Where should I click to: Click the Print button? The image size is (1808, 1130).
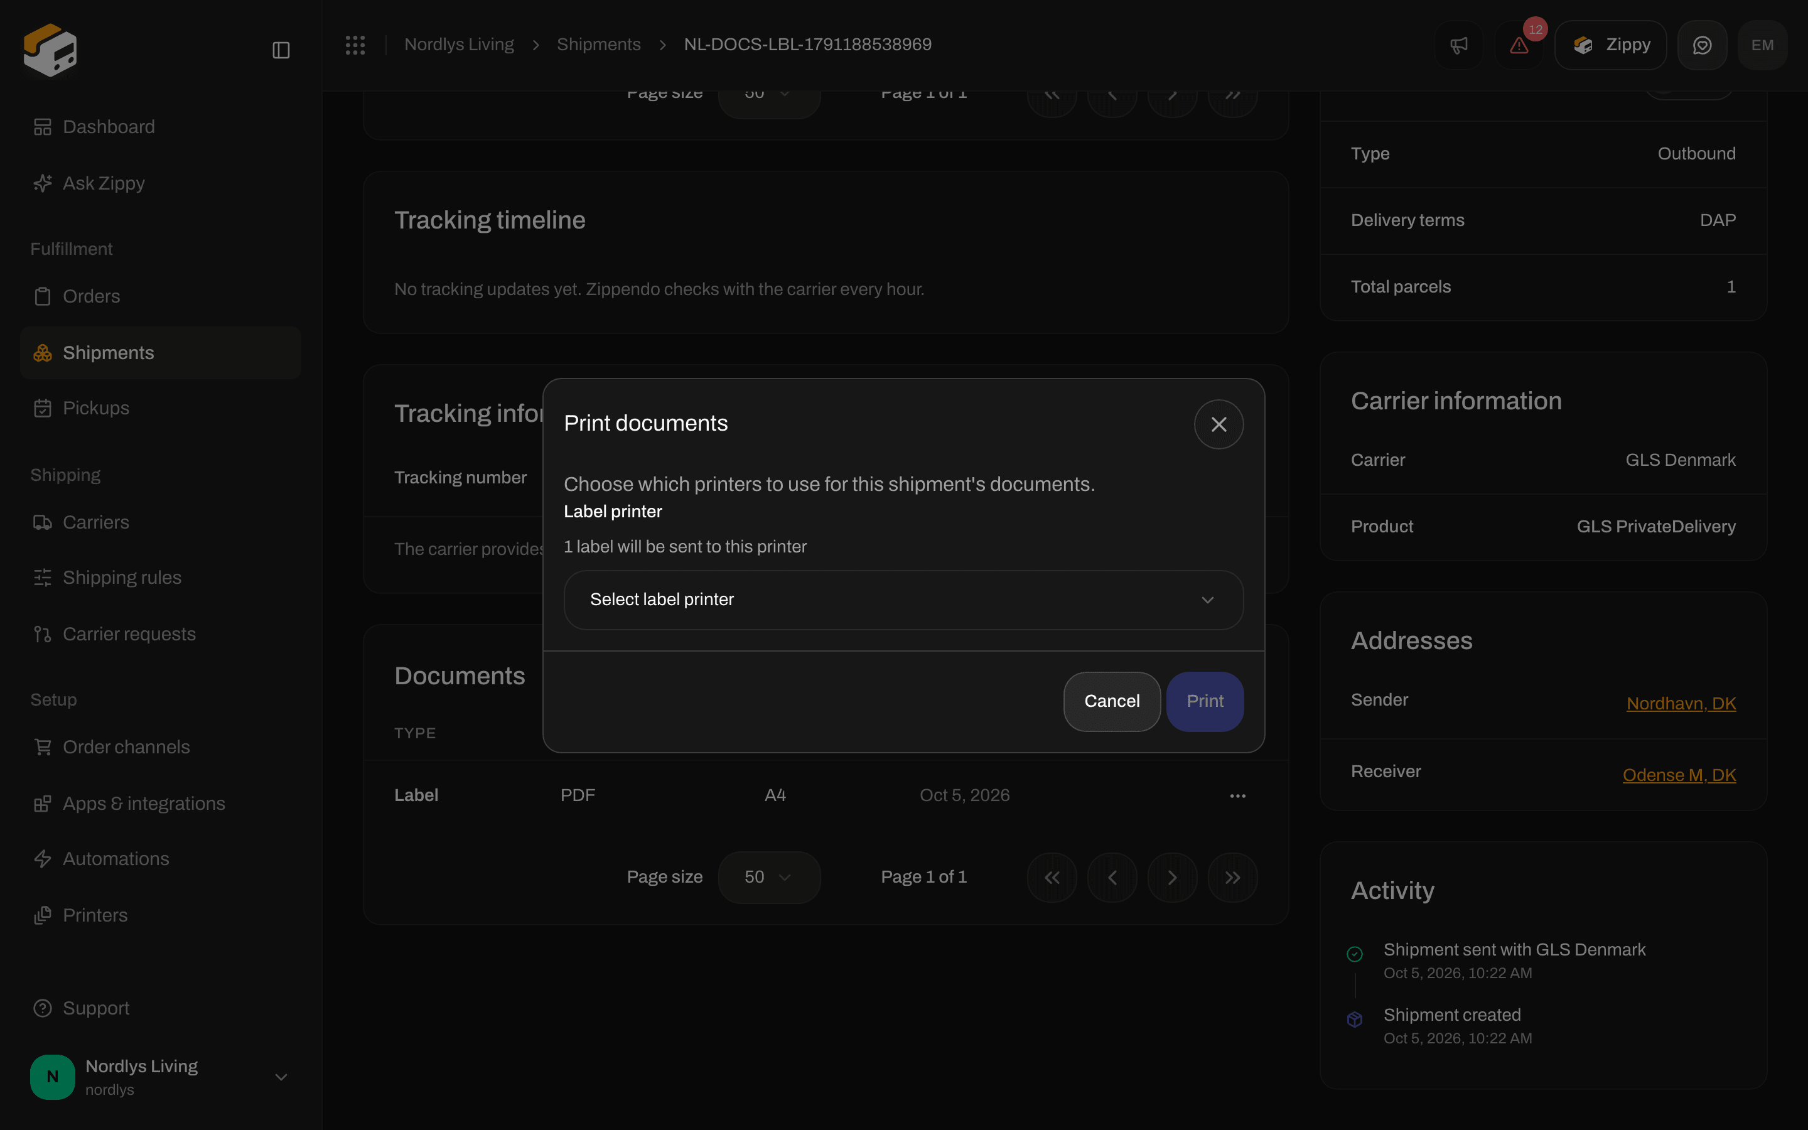(1205, 702)
